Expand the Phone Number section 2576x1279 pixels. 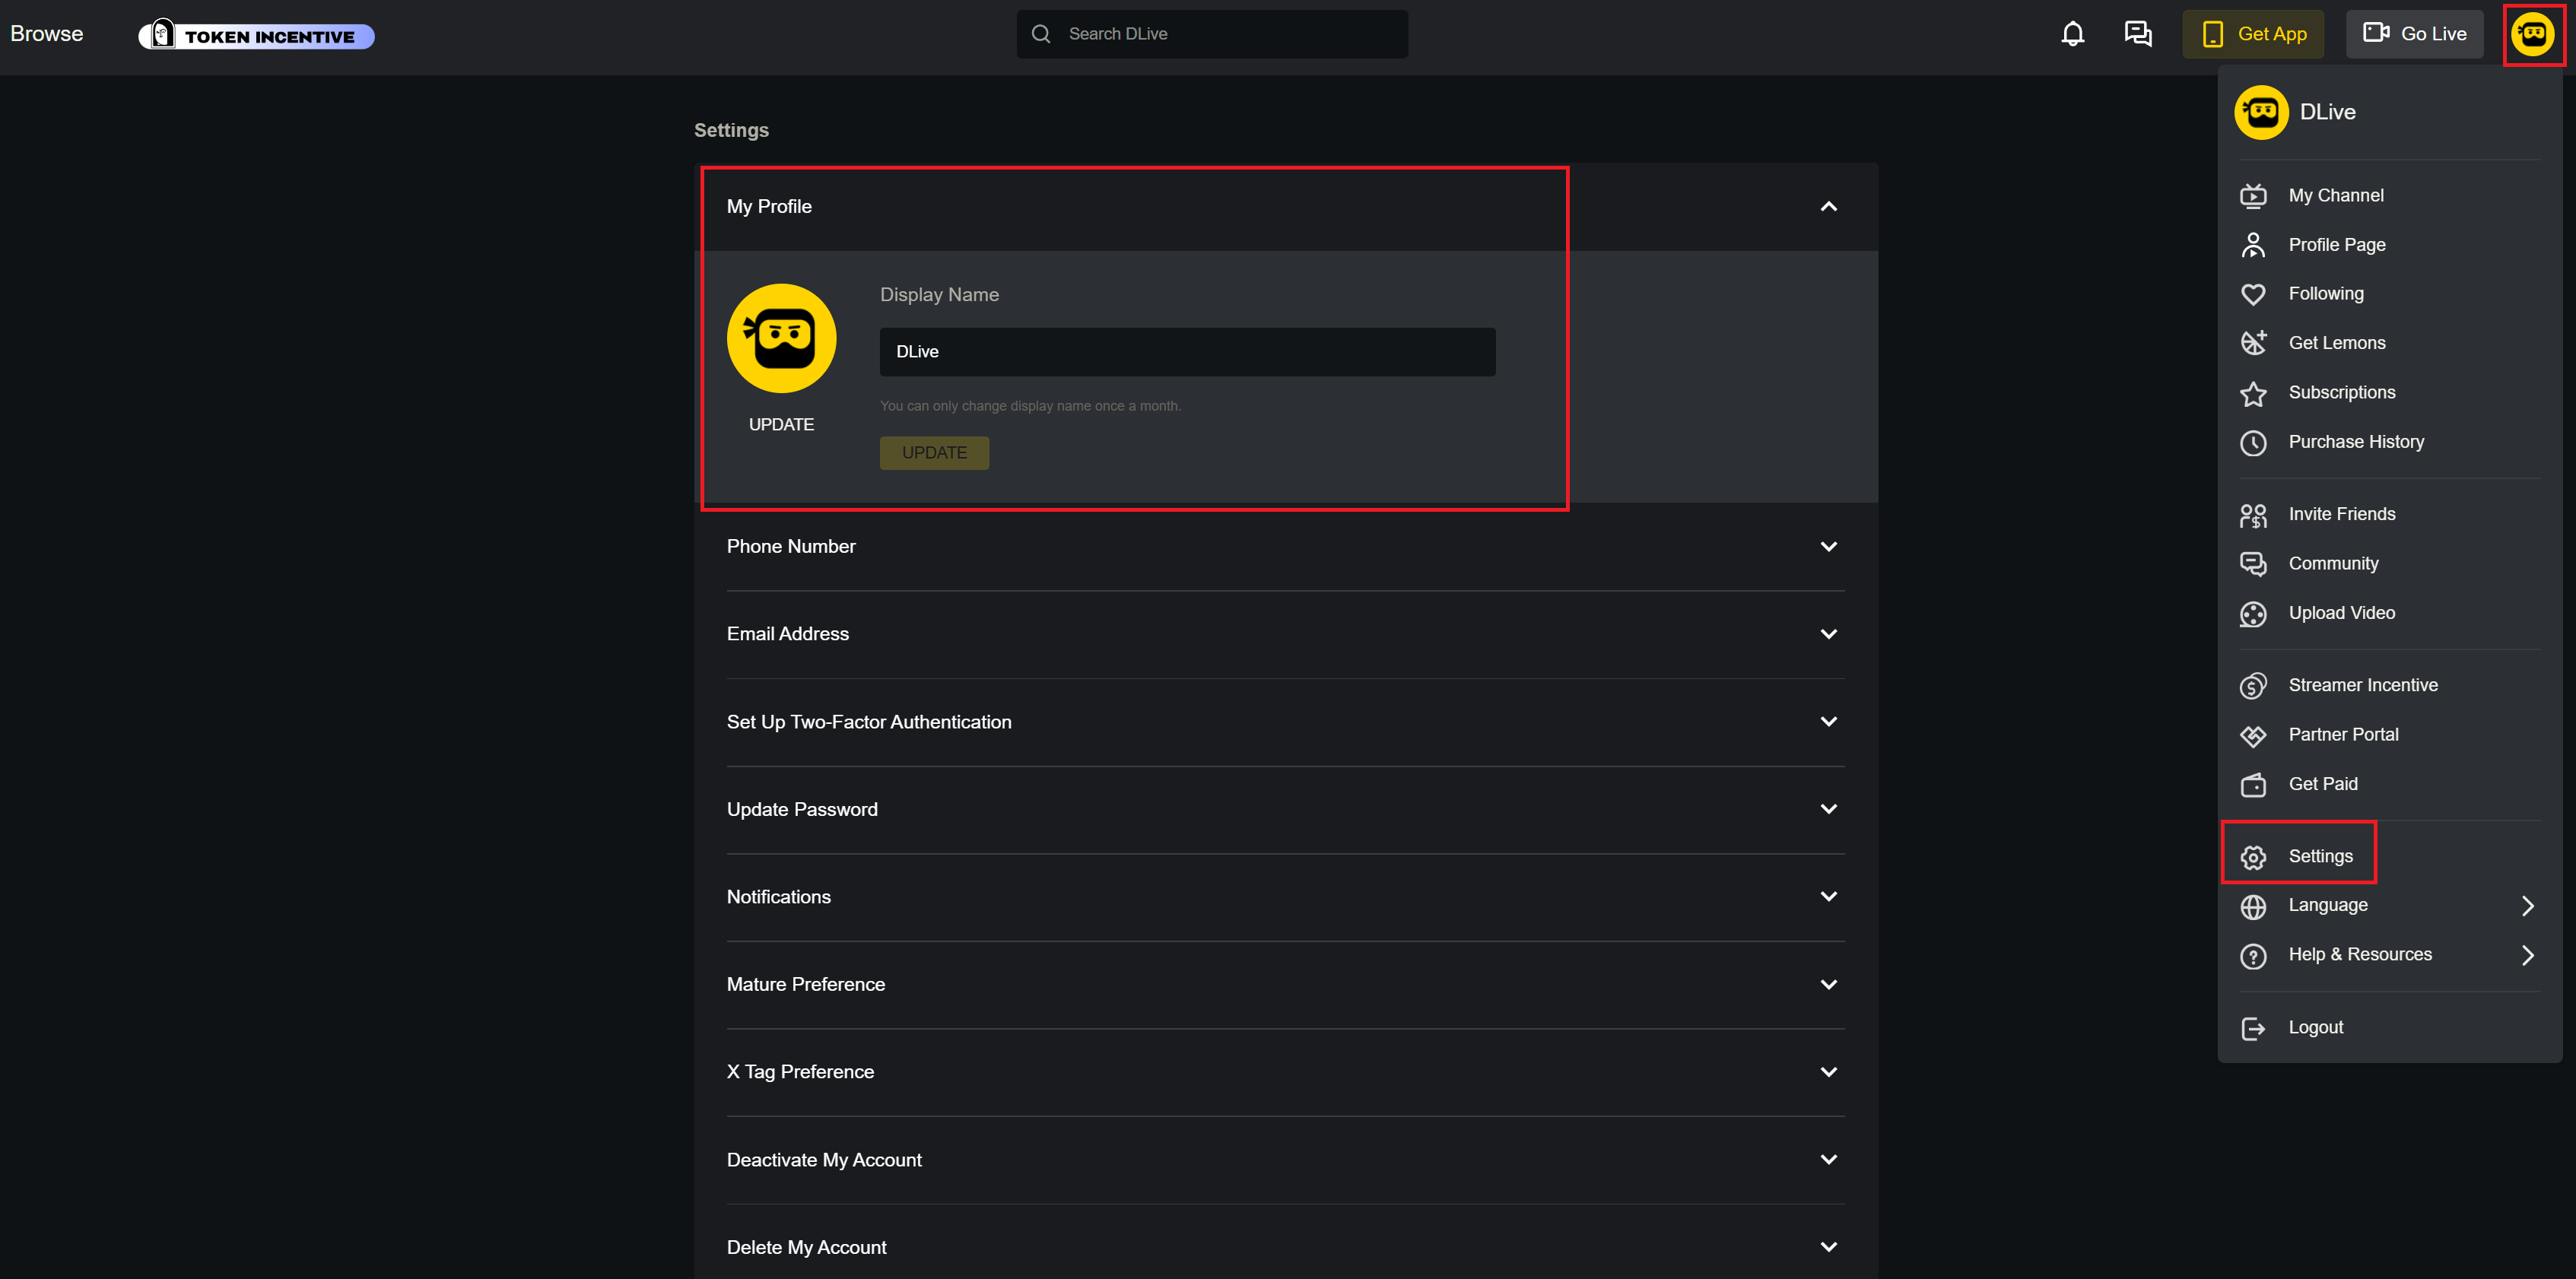(1828, 547)
